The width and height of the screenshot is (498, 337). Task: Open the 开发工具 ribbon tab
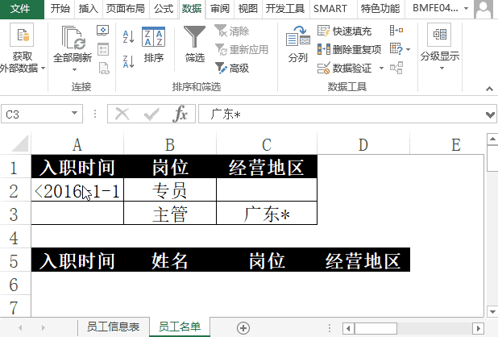[285, 9]
